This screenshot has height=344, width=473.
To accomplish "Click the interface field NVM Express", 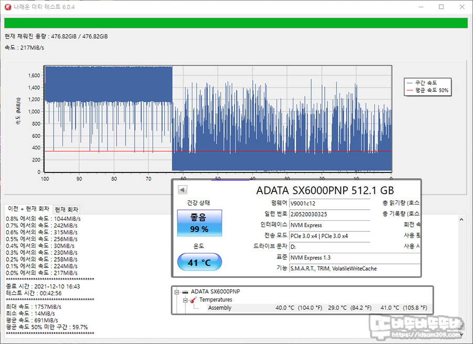I will [330, 225].
